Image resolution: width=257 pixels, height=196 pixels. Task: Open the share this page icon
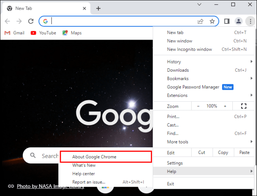(x=200, y=21)
